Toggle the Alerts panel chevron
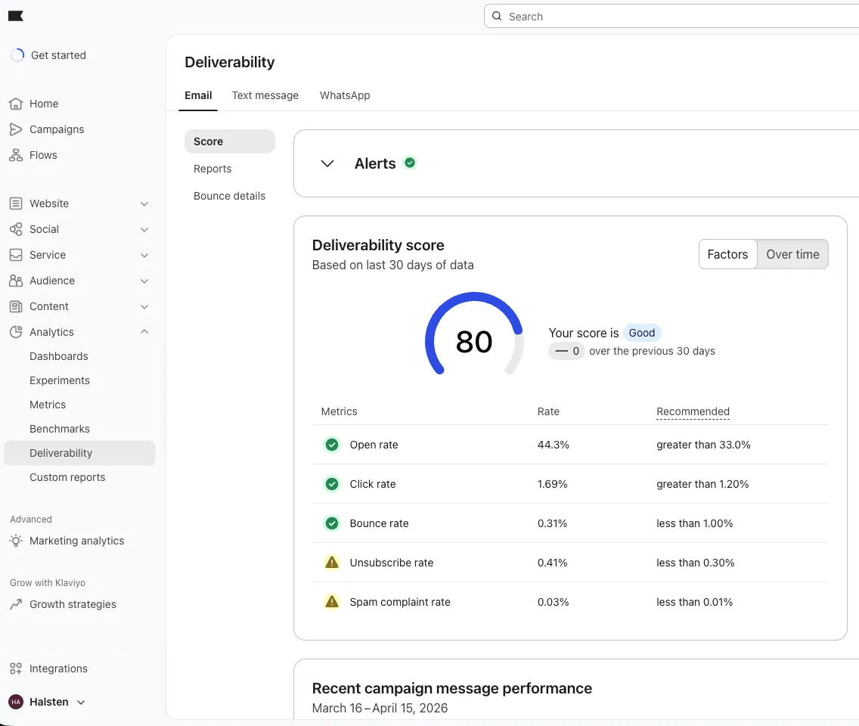Image resolution: width=859 pixels, height=726 pixels. click(327, 163)
